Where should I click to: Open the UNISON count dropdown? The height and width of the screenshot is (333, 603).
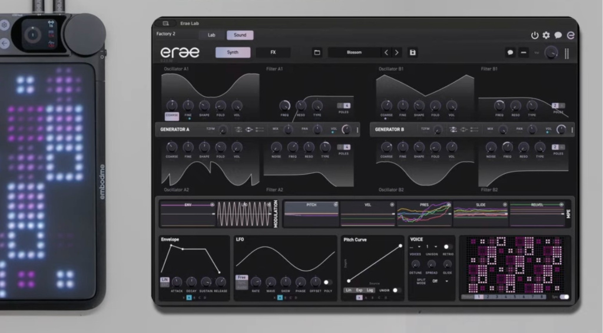(431, 247)
